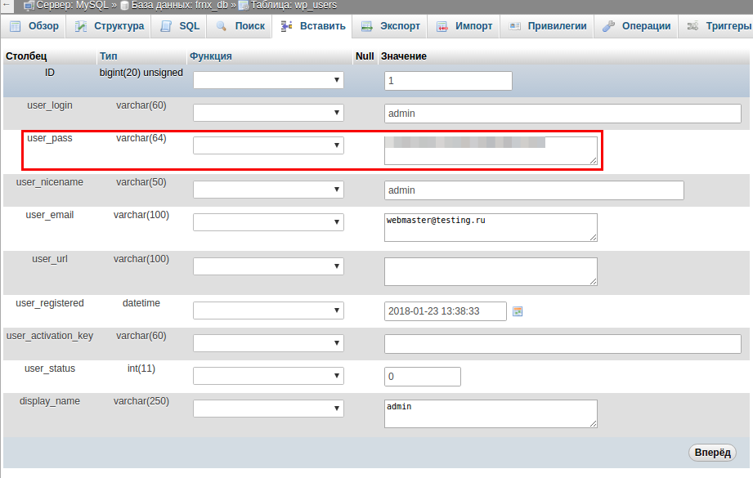The width and height of the screenshot is (753, 478).
Task: Click the server icon in breadcrumb
Action: coord(29,6)
